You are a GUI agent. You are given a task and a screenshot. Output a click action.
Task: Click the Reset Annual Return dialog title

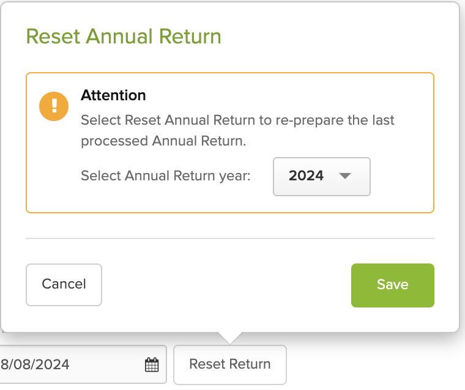[x=124, y=37]
